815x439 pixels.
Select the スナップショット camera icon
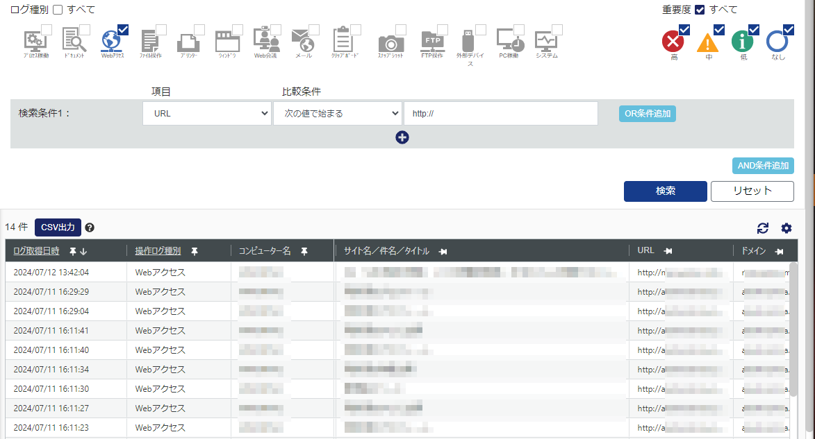point(391,44)
